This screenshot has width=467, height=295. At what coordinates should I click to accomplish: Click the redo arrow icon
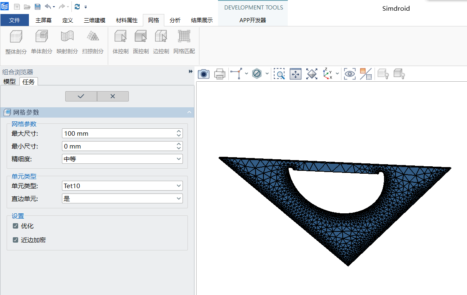click(62, 7)
